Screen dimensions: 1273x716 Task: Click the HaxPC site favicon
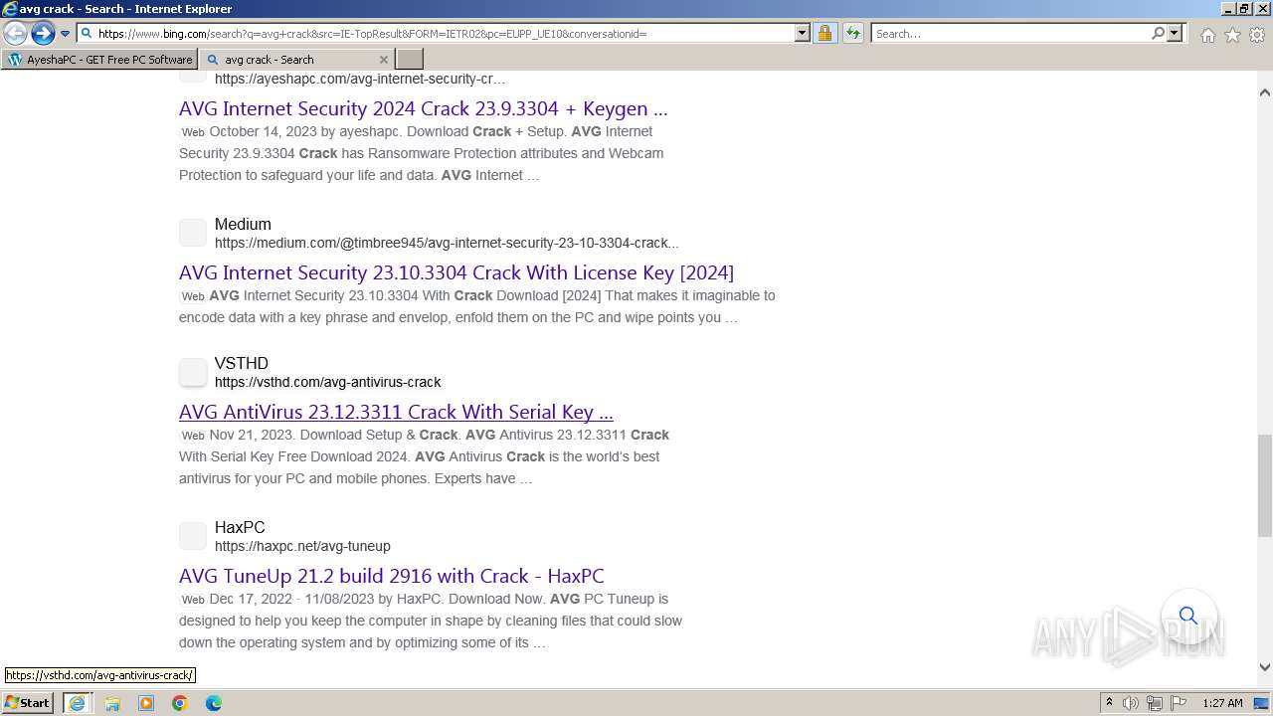click(193, 536)
